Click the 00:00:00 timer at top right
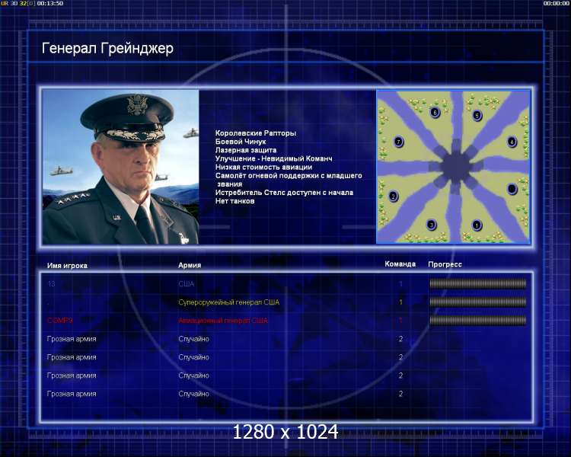 coord(556,3)
